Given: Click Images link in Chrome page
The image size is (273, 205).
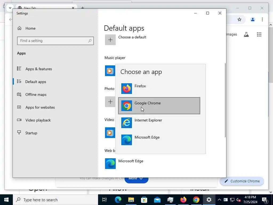Looking at the screenshot, I should click(232, 34).
